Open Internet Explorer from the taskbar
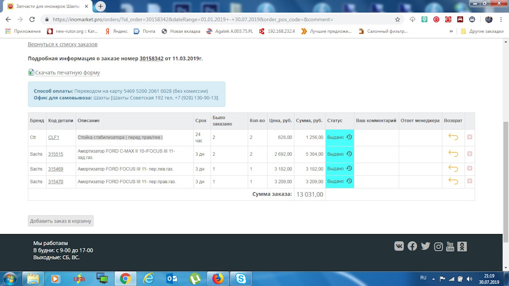The image size is (509, 286). pos(148,279)
